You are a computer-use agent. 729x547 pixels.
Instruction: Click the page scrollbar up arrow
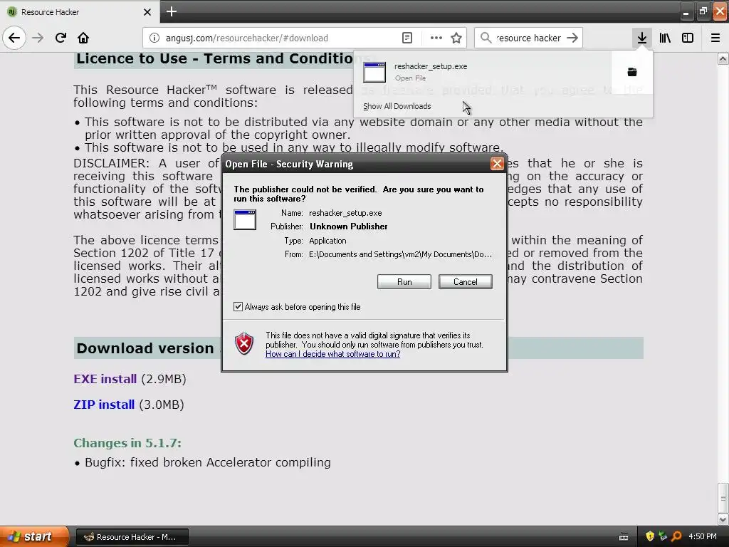click(723, 58)
